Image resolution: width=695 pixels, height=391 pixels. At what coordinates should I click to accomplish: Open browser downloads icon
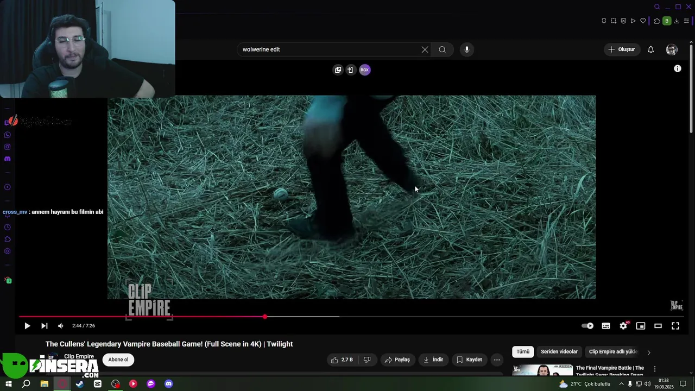(x=677, y=21)
